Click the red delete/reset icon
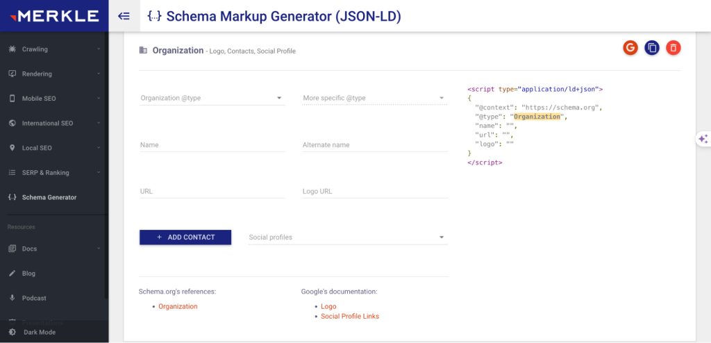This screenshot has width=711, height=343. pyautogui.click(x=673, y=48)
